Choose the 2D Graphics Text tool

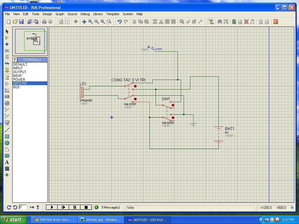coord(7,162)
